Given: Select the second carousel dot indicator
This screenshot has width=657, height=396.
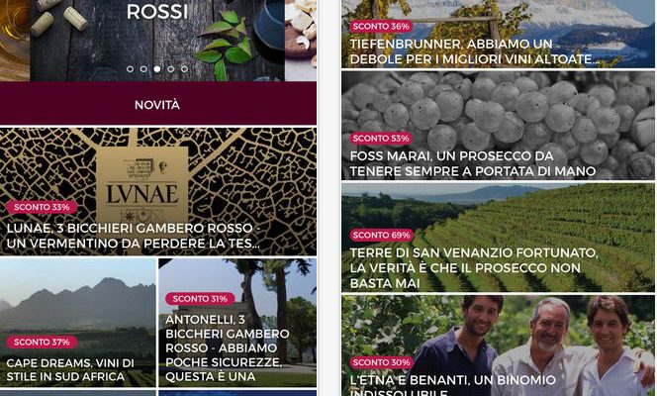Looking at the screenshot, I should (143, 68).
